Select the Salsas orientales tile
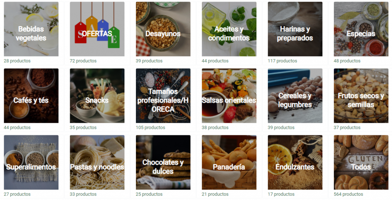 (229, 96)
